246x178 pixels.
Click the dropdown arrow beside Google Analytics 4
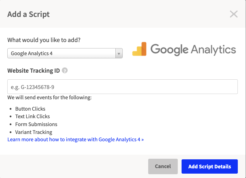tap(119, 54)
